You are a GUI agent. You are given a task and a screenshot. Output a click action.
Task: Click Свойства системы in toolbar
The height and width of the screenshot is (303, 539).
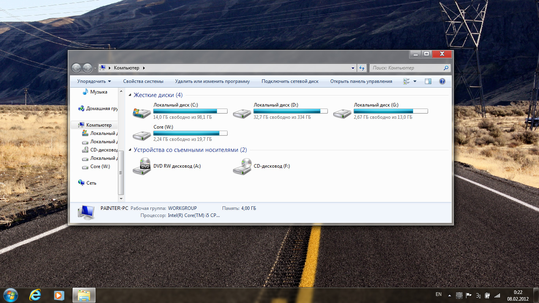(143, 81)
